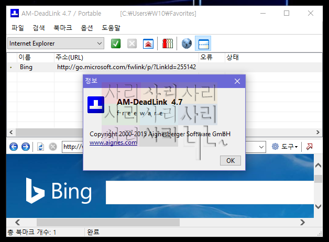Click the Bing logo in the preview pane
Screen dimensions: 329x242
pos(59,191)
